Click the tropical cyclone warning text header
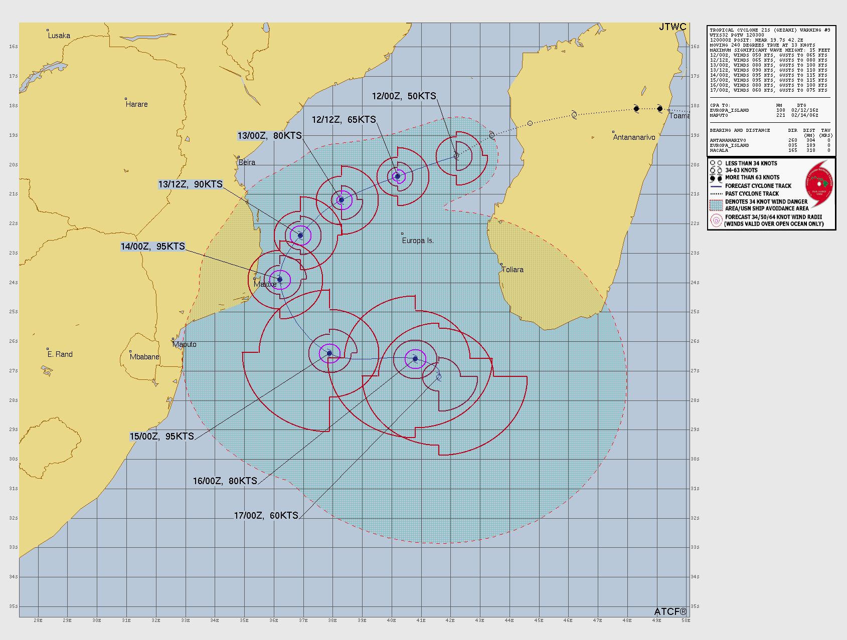The width and height of the screenshot is (847, 640). click(770, 30)
